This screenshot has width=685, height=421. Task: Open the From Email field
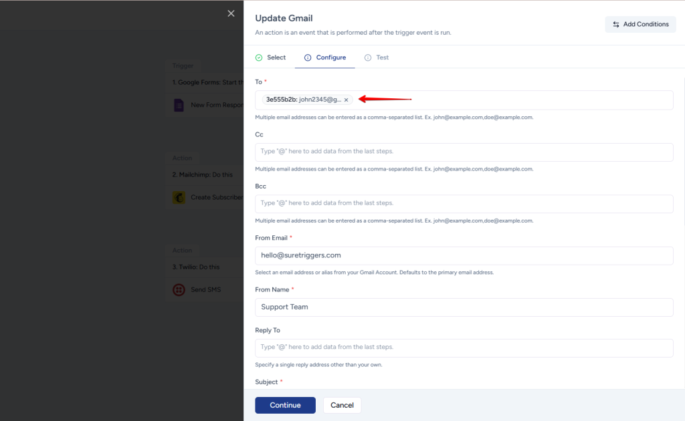(x=464, y=255)
